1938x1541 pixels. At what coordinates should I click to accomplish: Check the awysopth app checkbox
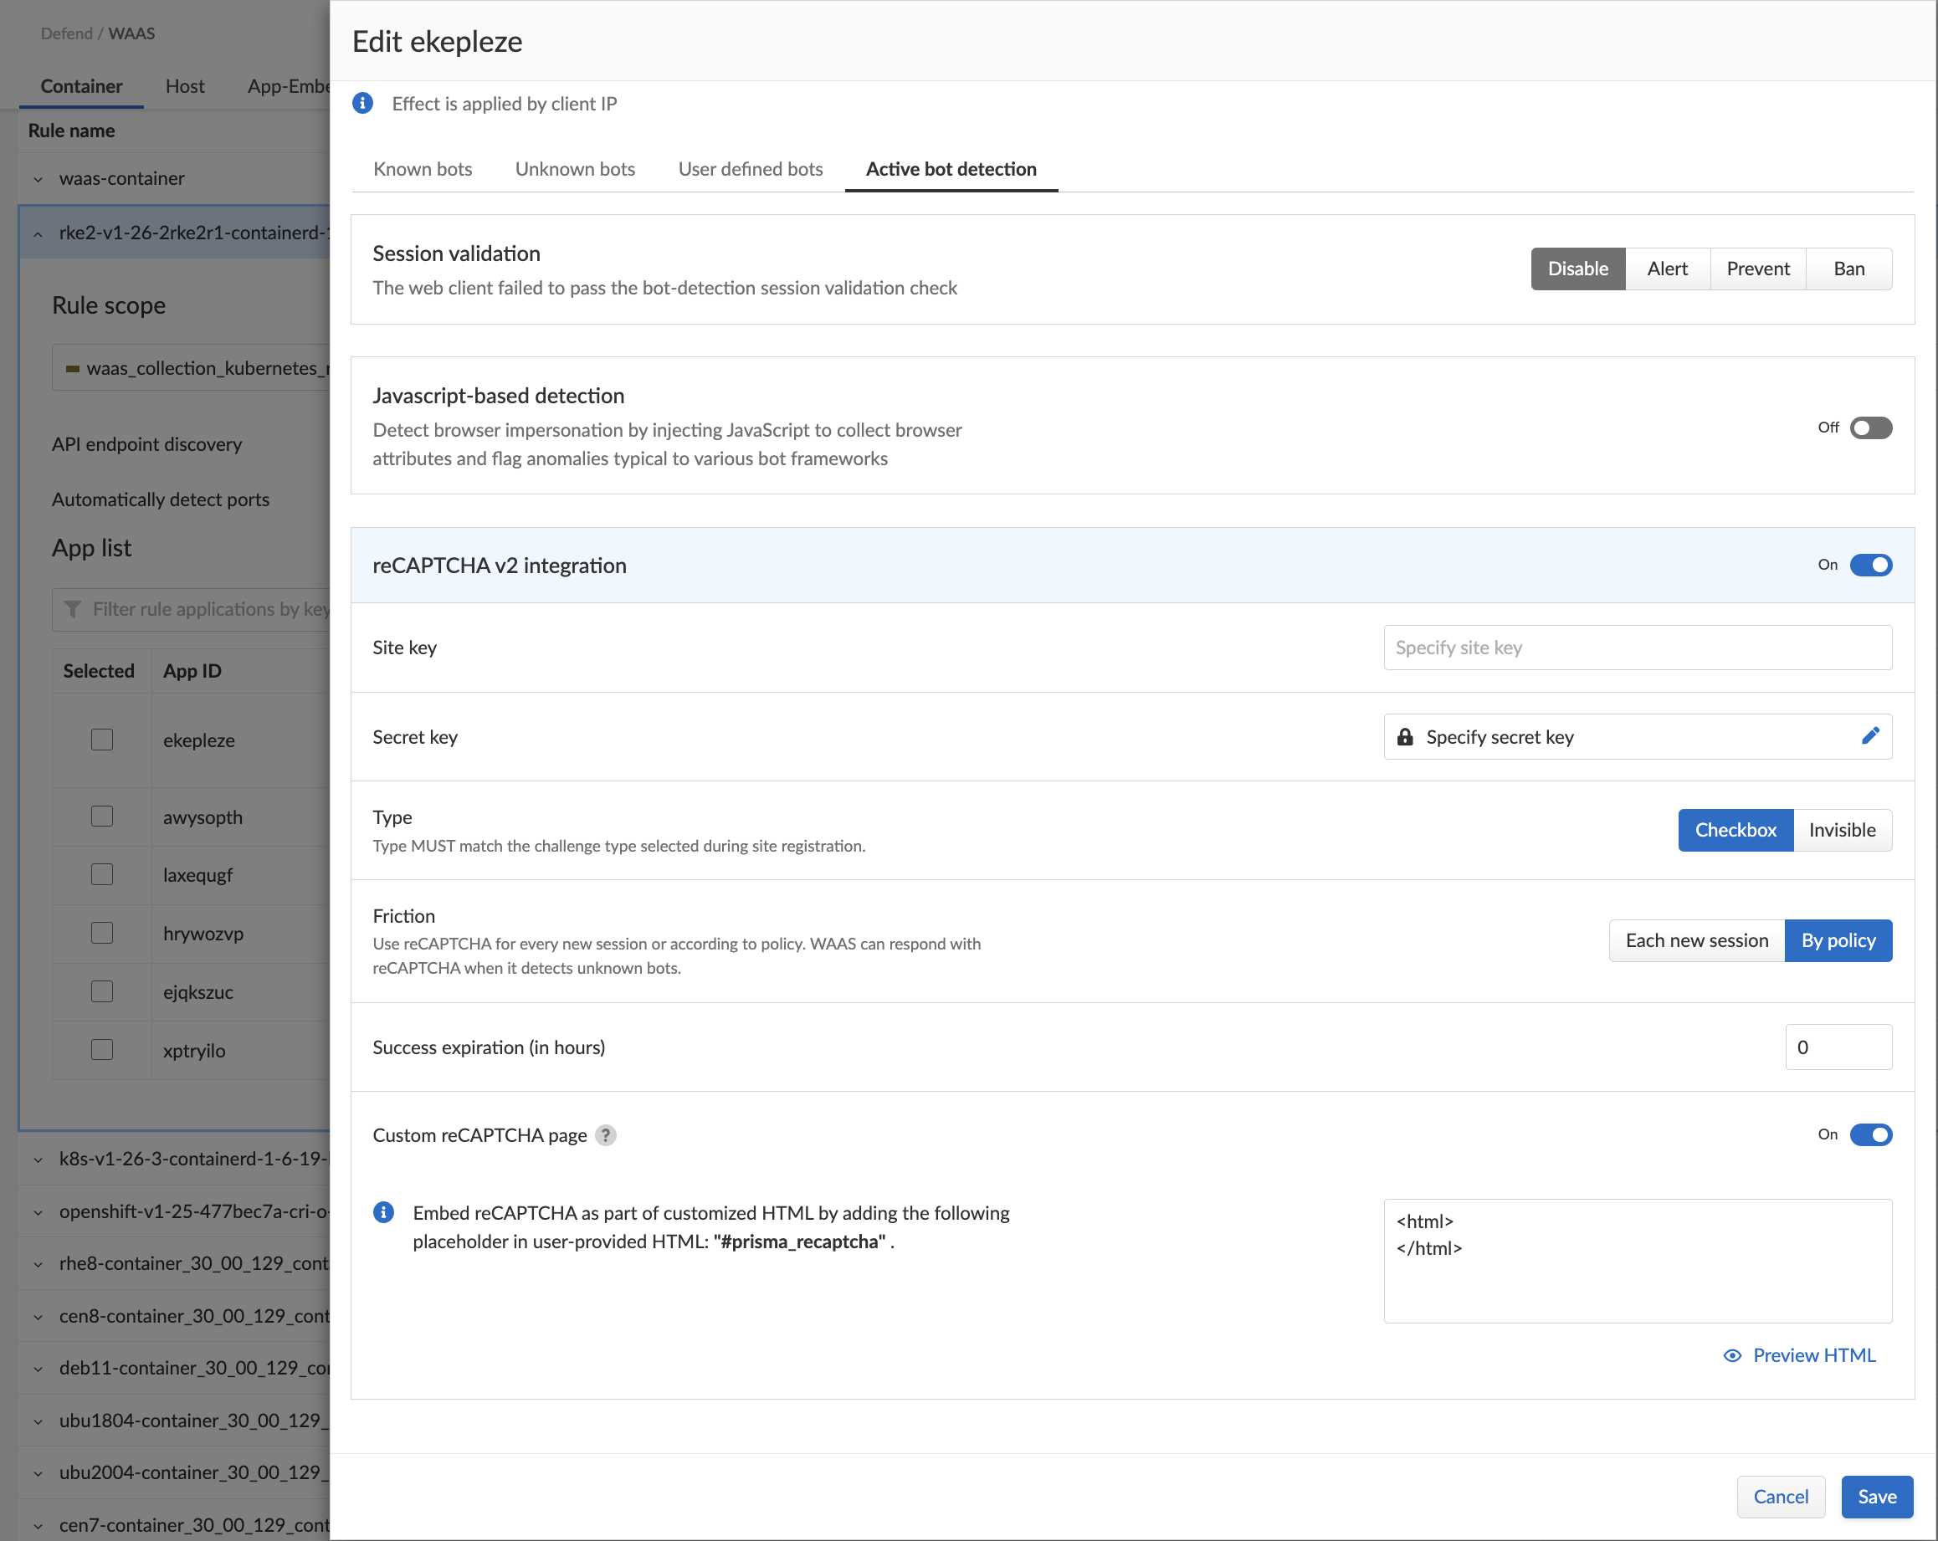[x=101, y=817]
